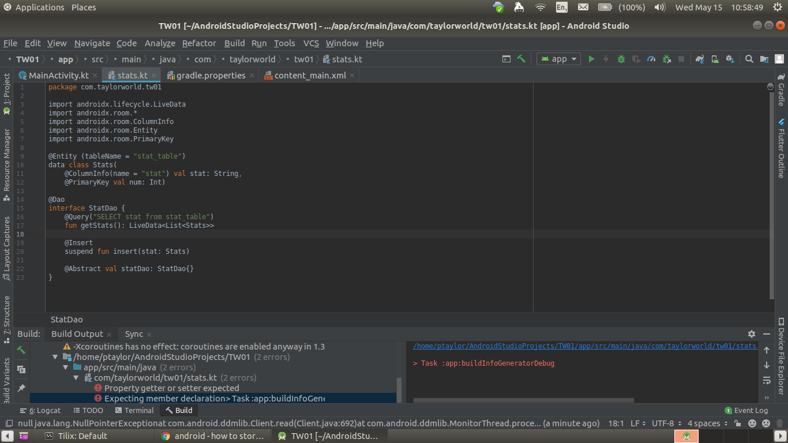Click the build output horizontal scrollbar
Viewport: 788px width, 443px height.
click(524, 400)
